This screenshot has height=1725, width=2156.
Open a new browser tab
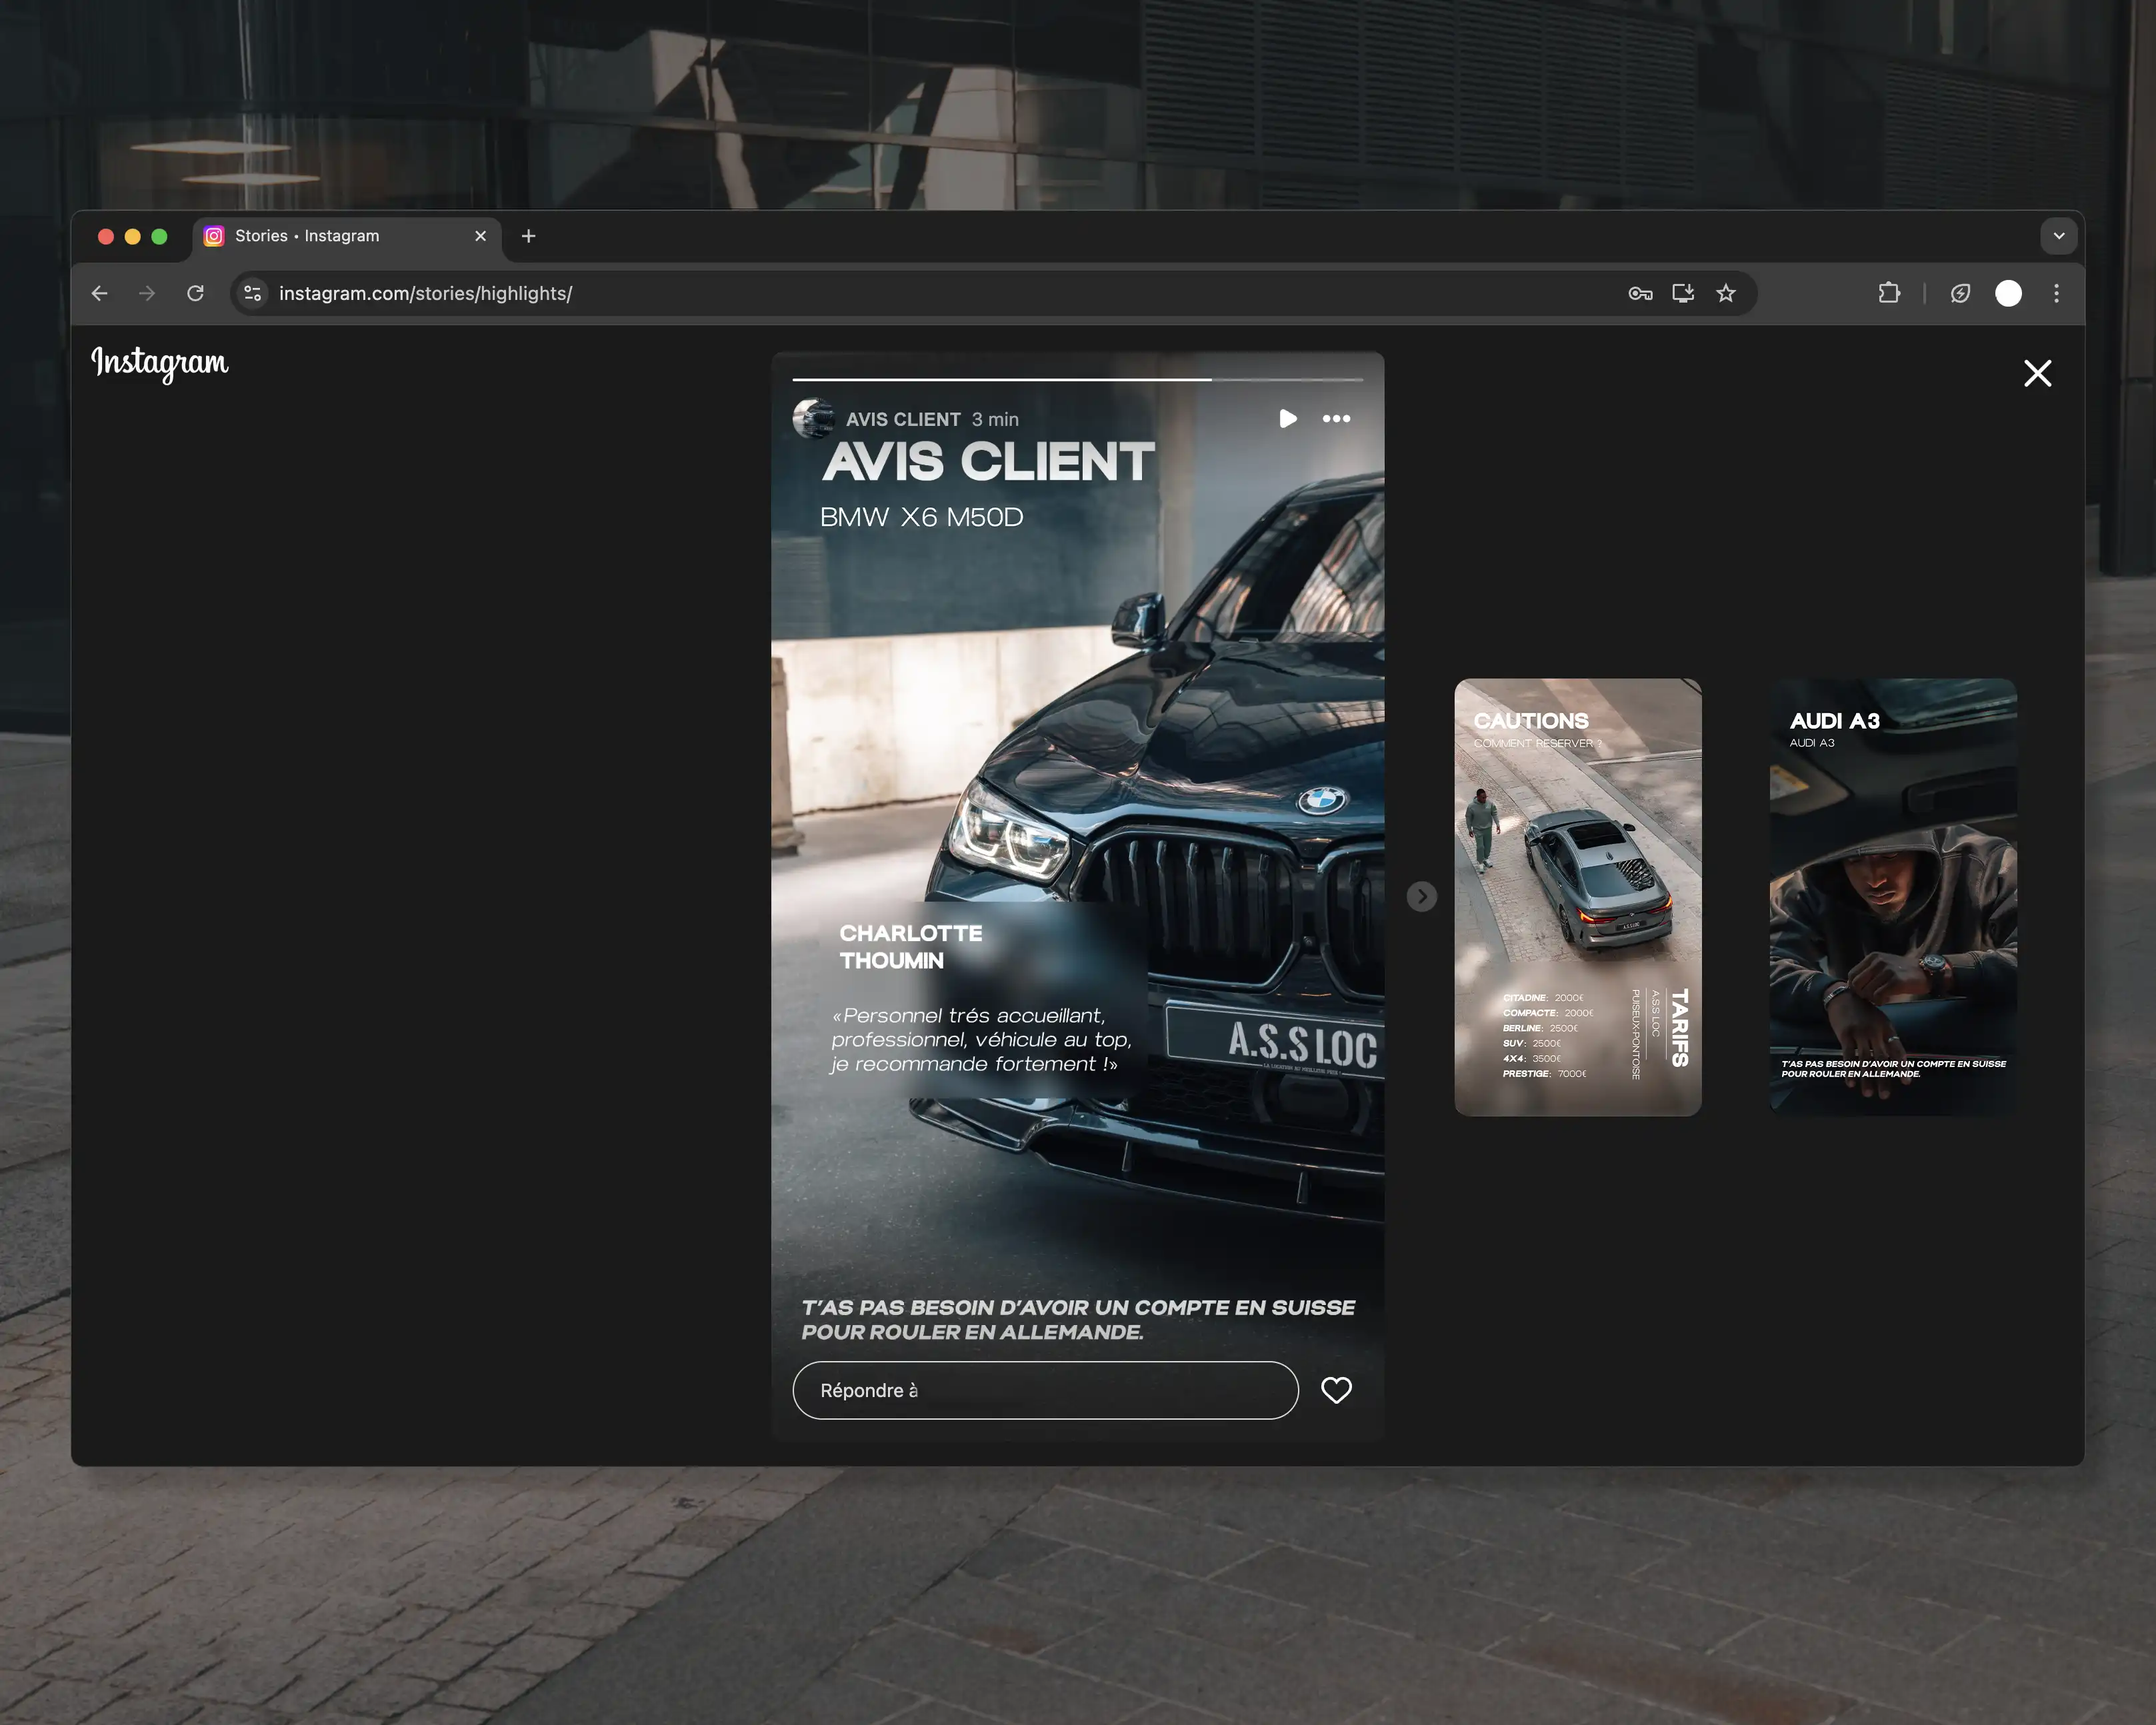click(529, 236)
